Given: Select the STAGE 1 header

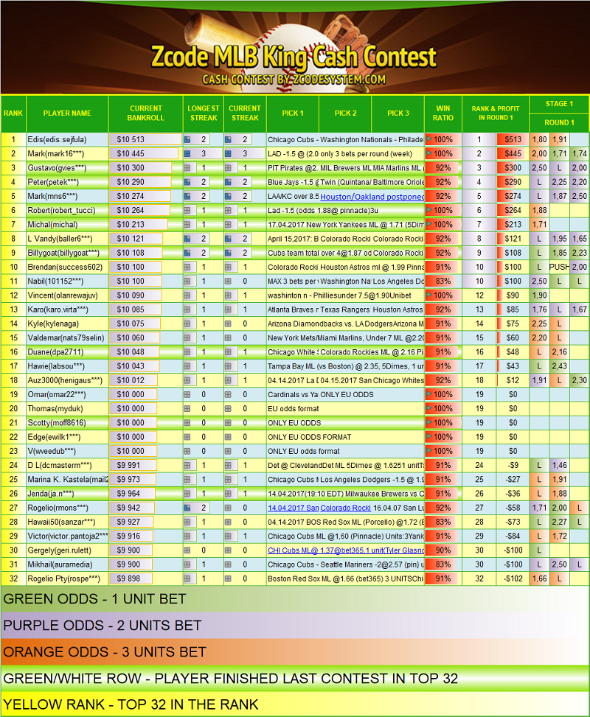Looking at the screenshot, I should [x=559, y=104].
